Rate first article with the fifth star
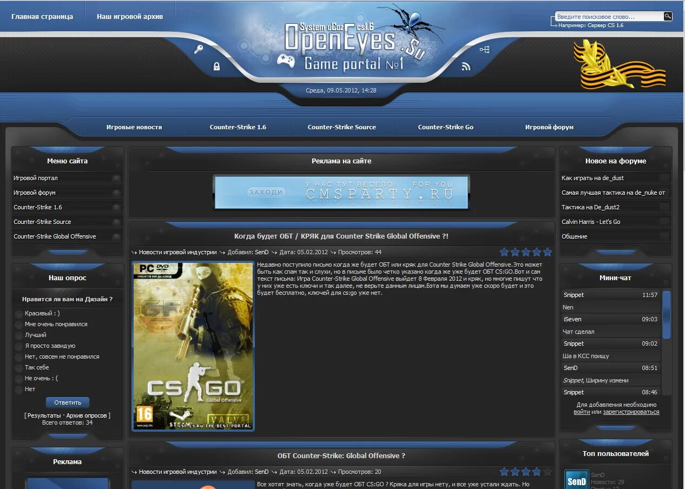The height and width of the screenshot is (489, 685). coord(547,252)
